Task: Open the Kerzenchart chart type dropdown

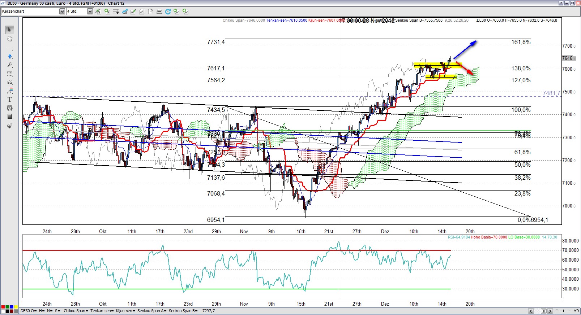Action: point(62,12)
